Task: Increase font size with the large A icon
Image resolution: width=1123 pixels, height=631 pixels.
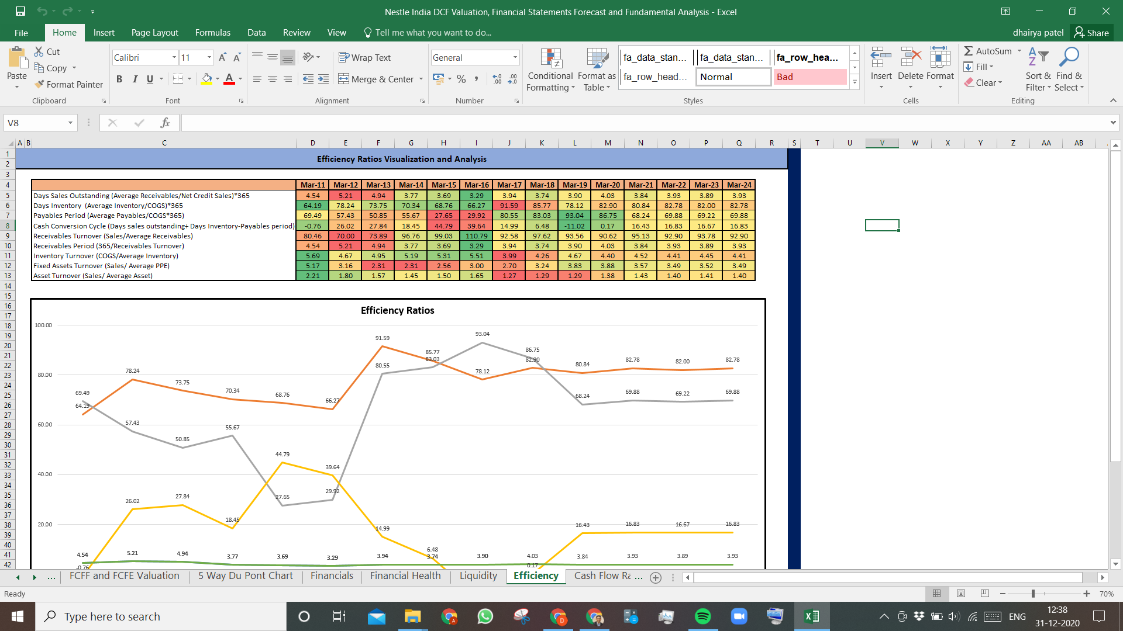Action: pyautogui.click(x=222, y=57)
